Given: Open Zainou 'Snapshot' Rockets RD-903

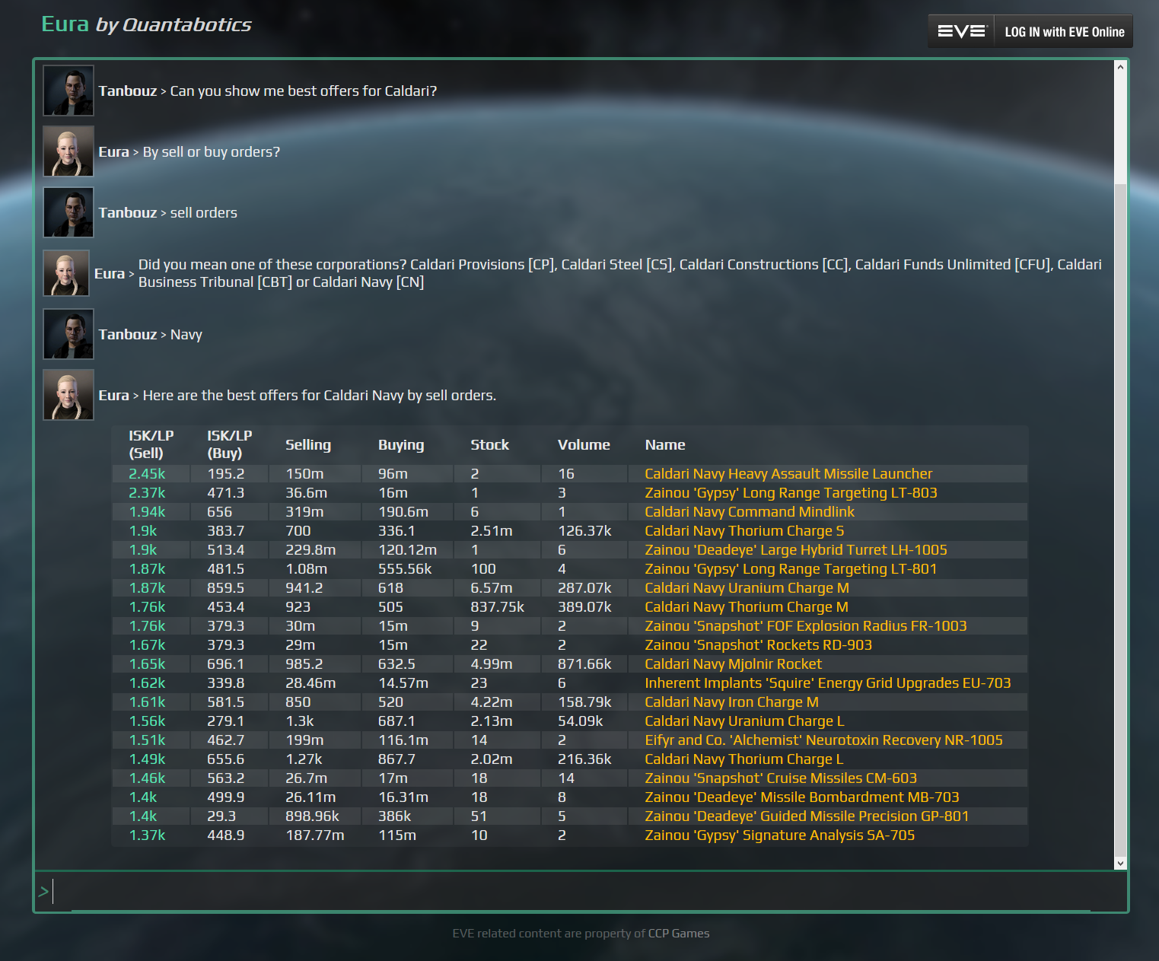Looking at the screenshot, I should pos(759,644).
